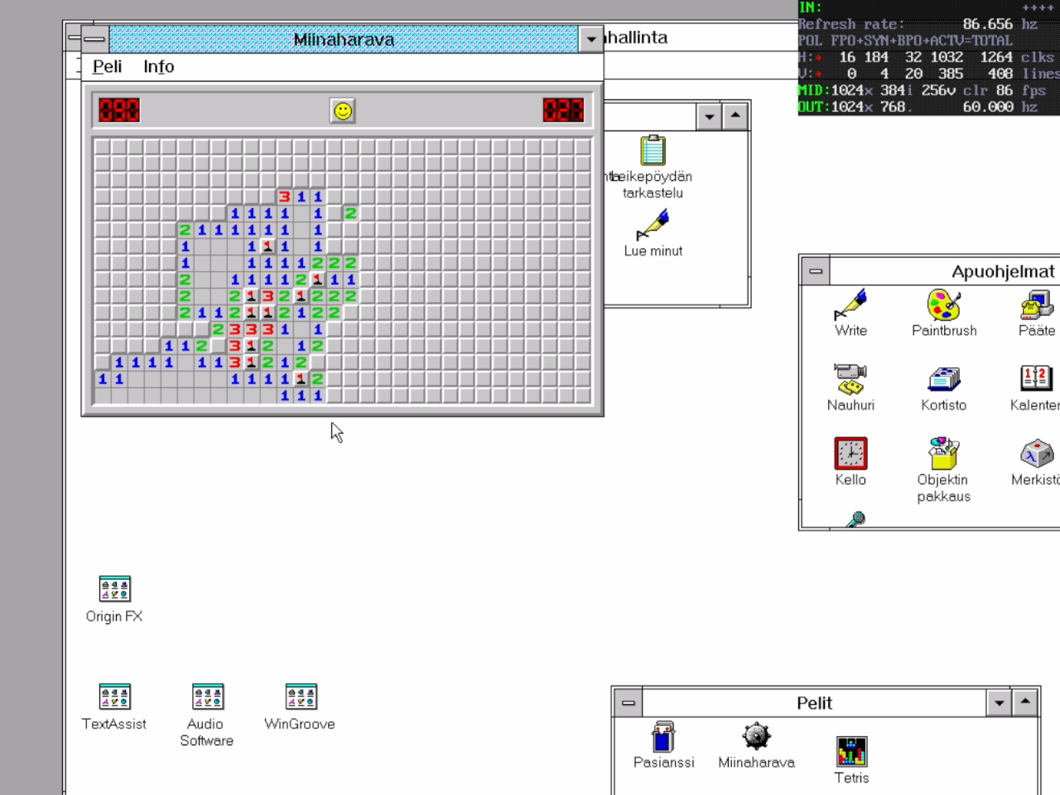Viewport: 1060px width, 795px height.
Task: Open the WinGroove program group
Action: 300,697
